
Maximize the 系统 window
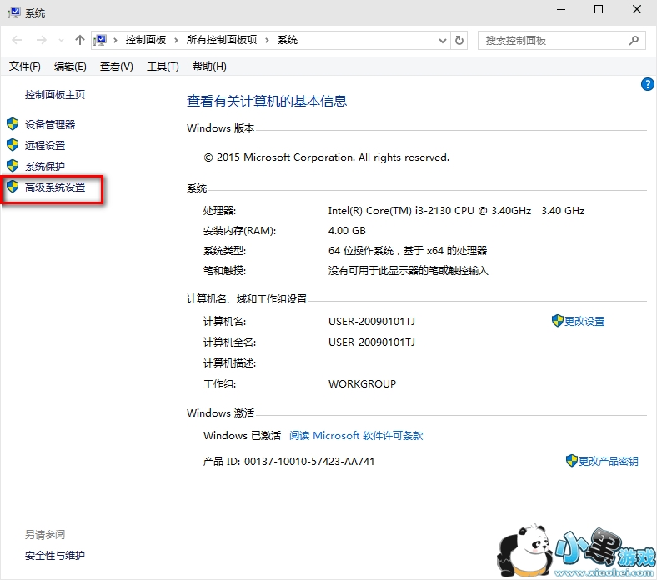599,10
